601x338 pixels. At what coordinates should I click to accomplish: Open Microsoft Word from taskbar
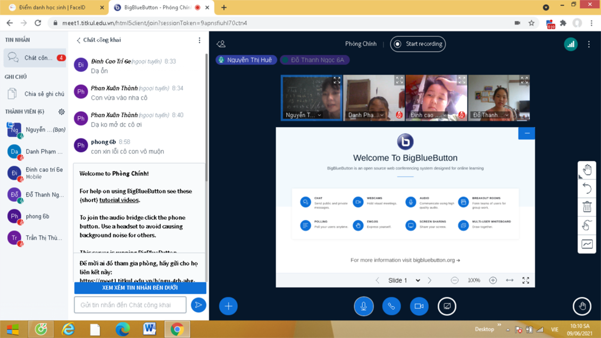point(149,329)
